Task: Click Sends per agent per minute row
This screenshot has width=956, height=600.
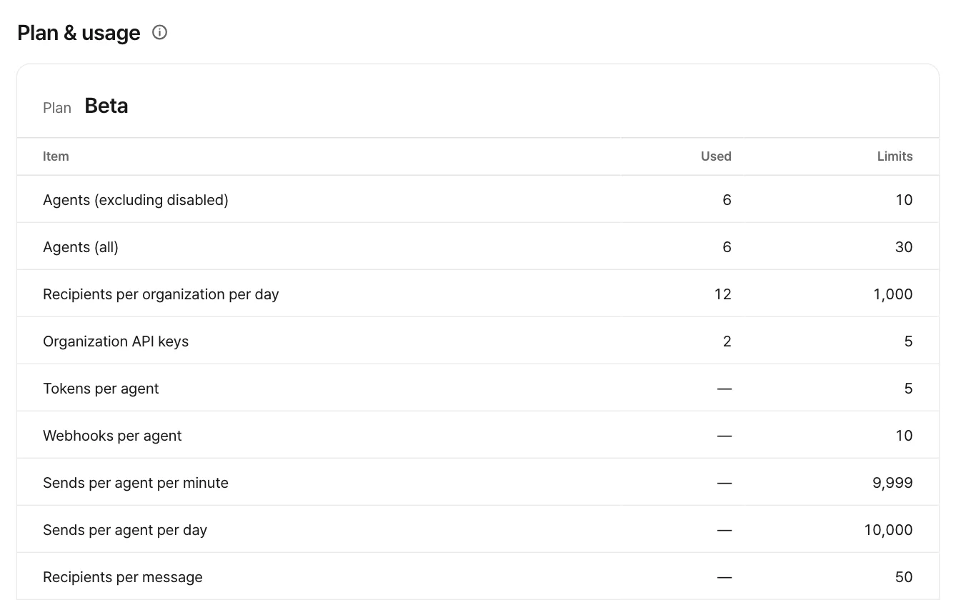Action: pos(478,482)
